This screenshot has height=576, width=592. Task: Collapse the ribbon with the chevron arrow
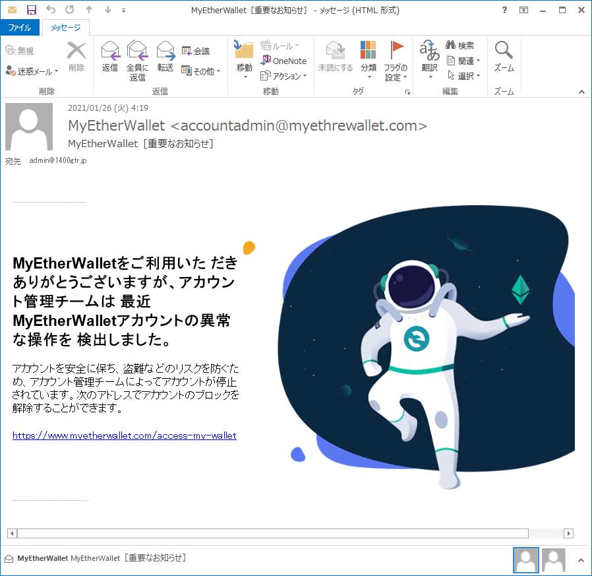click(x=581, y=92)
